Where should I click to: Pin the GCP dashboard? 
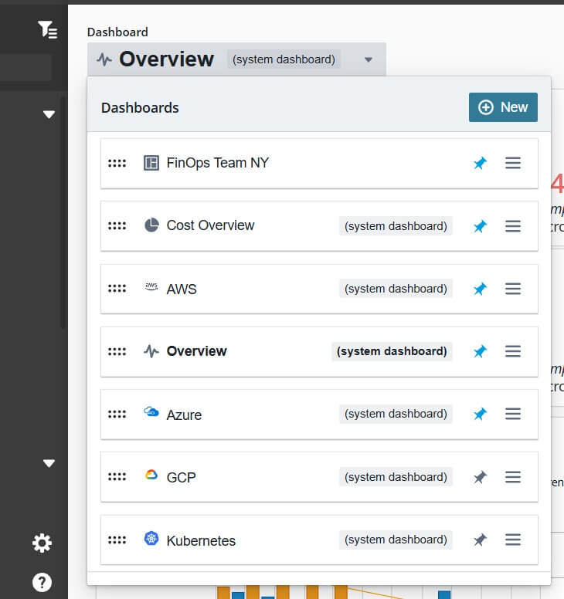(480, 477)
